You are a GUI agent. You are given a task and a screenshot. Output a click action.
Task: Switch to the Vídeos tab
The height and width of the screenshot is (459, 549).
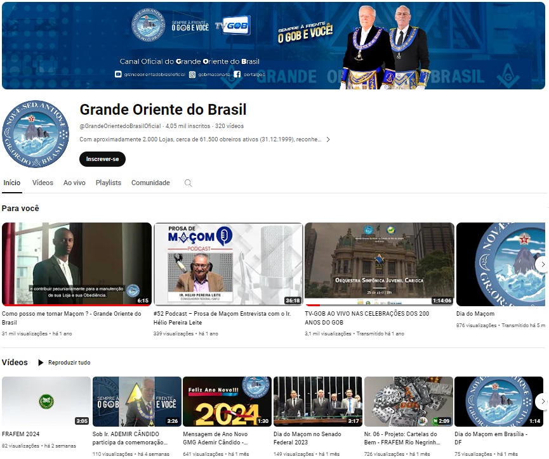(43, 183)
